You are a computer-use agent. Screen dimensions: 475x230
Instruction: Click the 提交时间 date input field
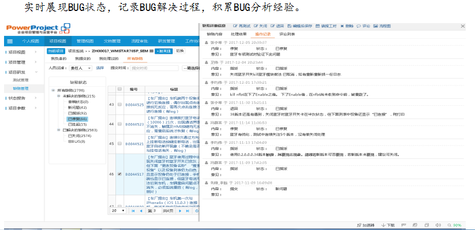tap(155, 68)
